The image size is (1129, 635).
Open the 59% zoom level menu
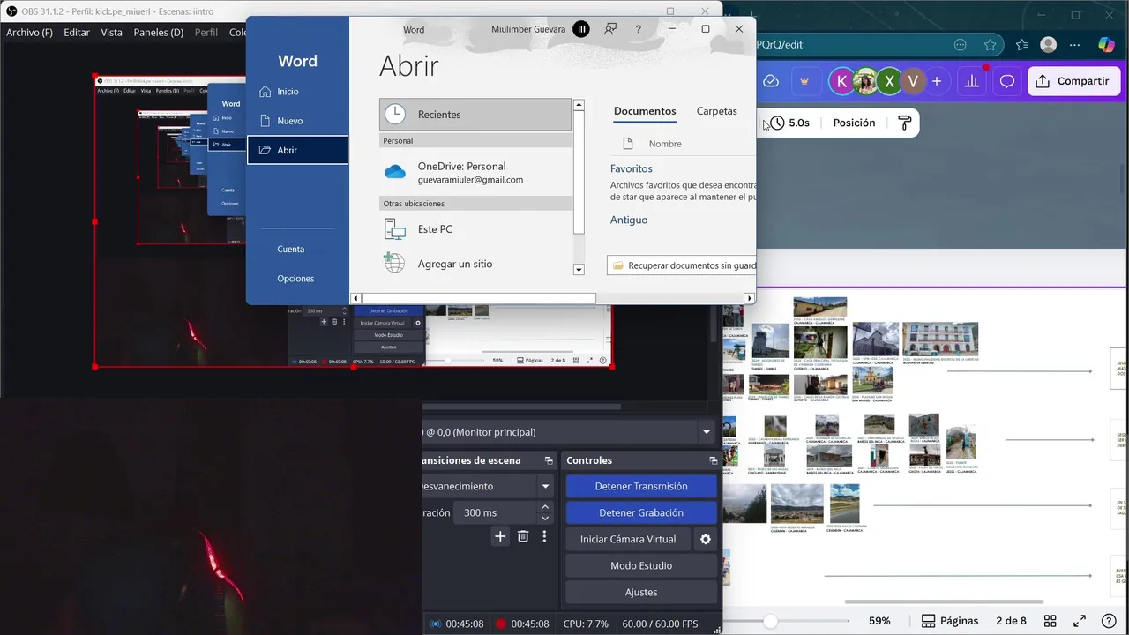click(x=879, y=621)
